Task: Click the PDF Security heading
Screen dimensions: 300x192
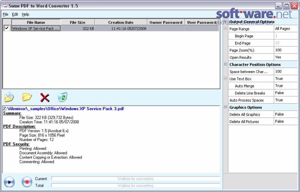Action: 16,144
